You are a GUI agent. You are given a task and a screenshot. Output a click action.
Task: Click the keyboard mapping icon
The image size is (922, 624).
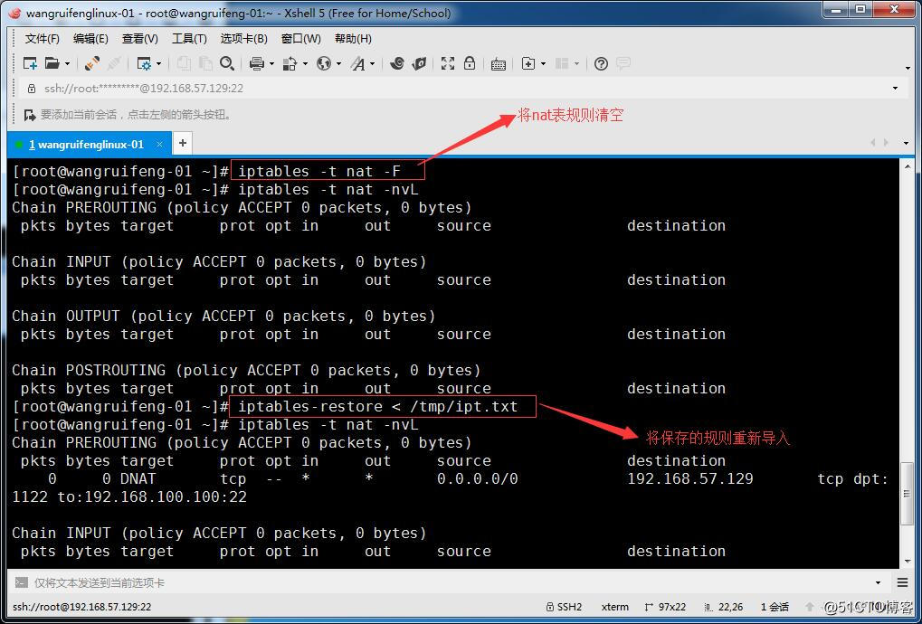point(498,64)
